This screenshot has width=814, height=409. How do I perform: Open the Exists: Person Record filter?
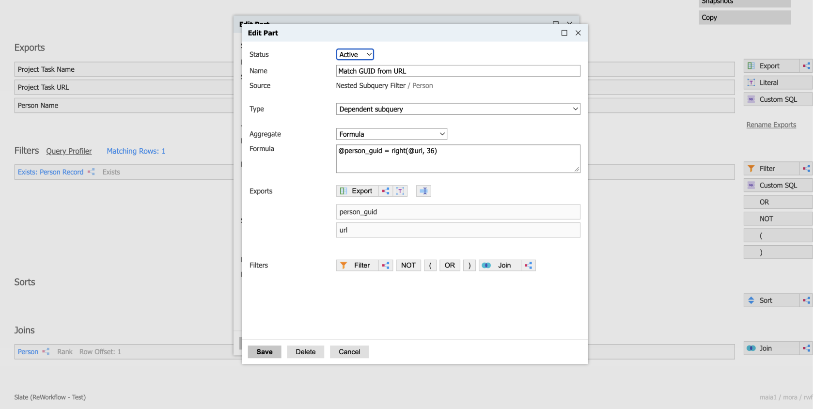point(50,172)
